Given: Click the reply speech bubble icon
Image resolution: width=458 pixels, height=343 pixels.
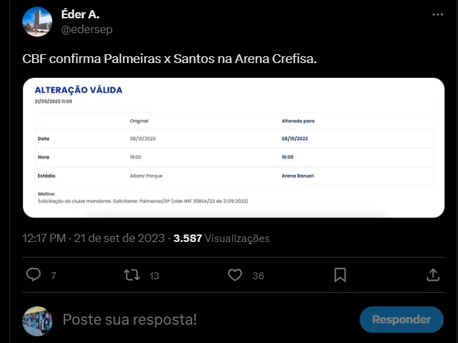Looking at the screenshot, I should [33, 275].
